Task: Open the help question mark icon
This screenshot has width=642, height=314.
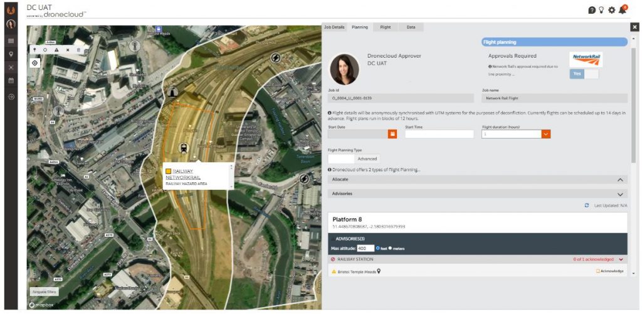Action: [x=592, y=10]
